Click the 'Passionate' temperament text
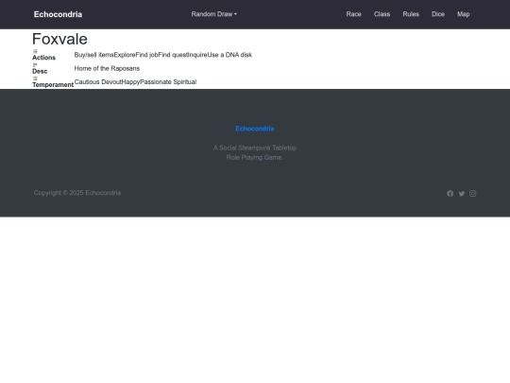 click(x=156, y=81)
